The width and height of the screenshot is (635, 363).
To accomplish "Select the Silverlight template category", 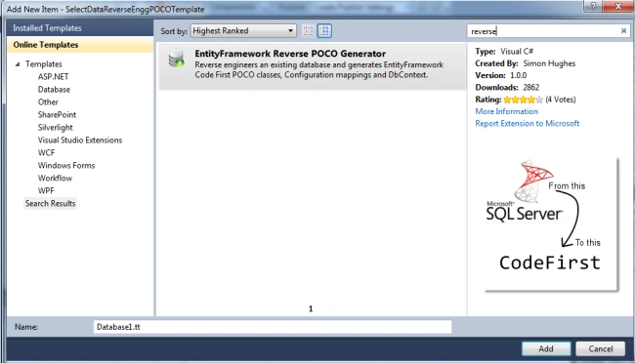I will click(55, 128).
